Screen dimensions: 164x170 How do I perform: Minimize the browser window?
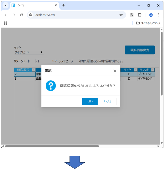point(139,5)
